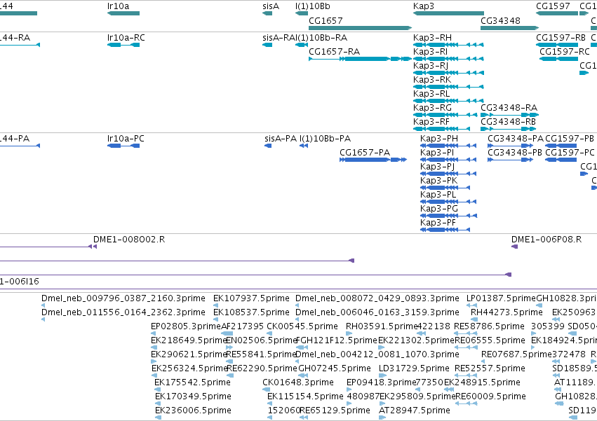Click the AT28947.5prime EST
Image resolution: width=597 pixels, height=421 pixels.
coord(382,417)
